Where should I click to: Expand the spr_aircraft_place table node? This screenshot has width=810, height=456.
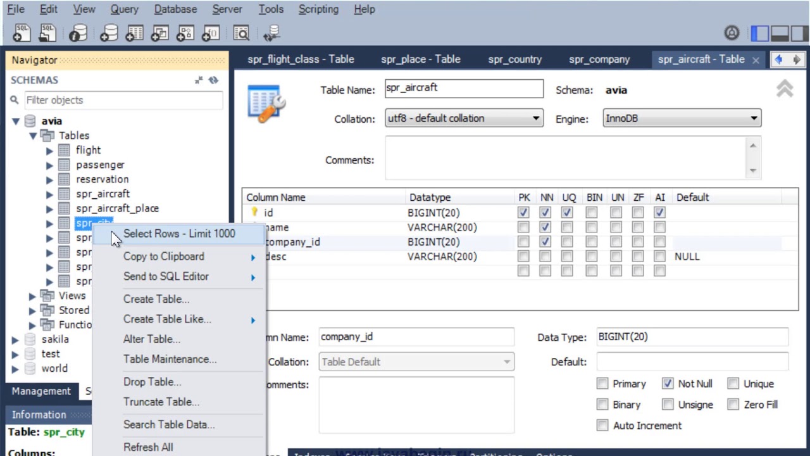[49, 209]
